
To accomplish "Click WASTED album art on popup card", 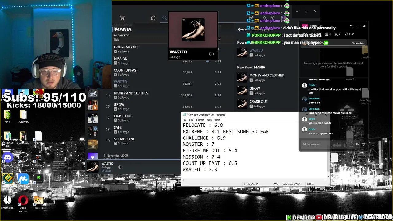I will 193,30.
